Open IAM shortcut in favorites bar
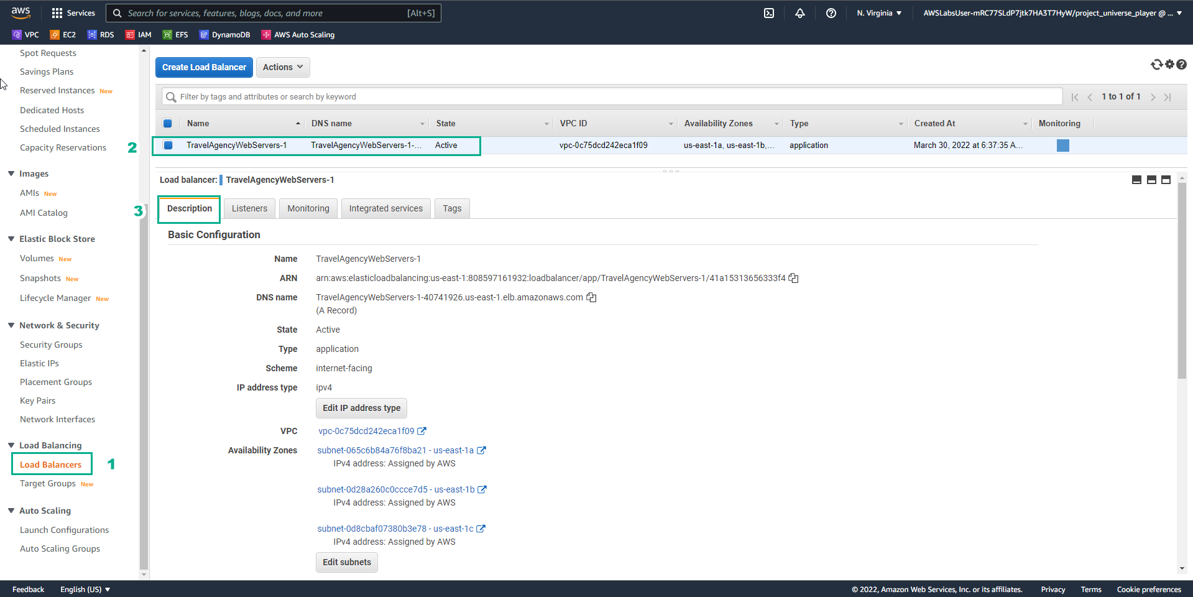Image resolution: width=1193 pixels, height=597 pixels. click(139, 35)
